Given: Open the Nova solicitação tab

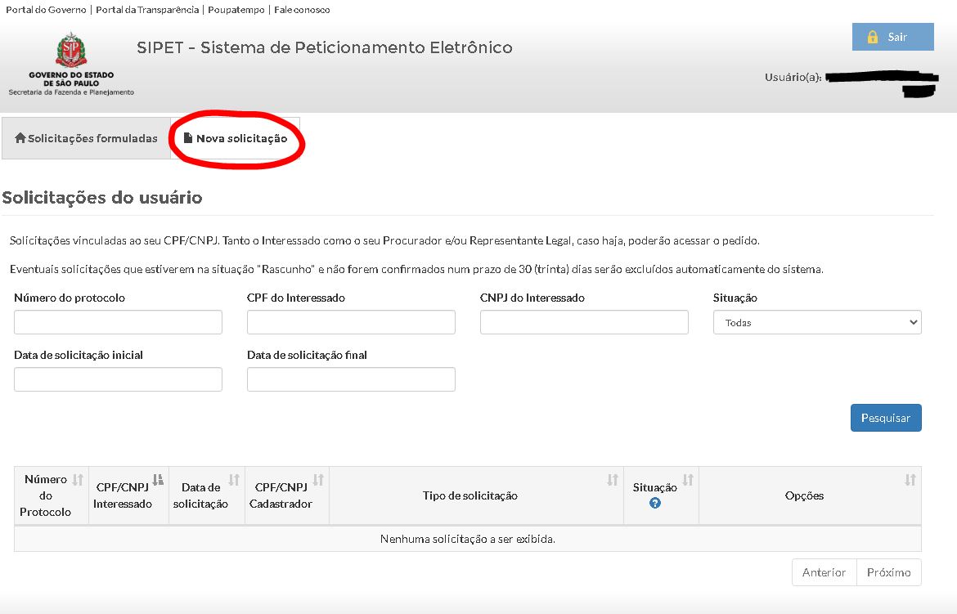Looking at the screenshot, I should point(236,138).
